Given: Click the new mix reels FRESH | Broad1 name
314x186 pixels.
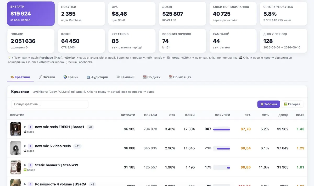Looking at the screenshot, I should [60, 127].
